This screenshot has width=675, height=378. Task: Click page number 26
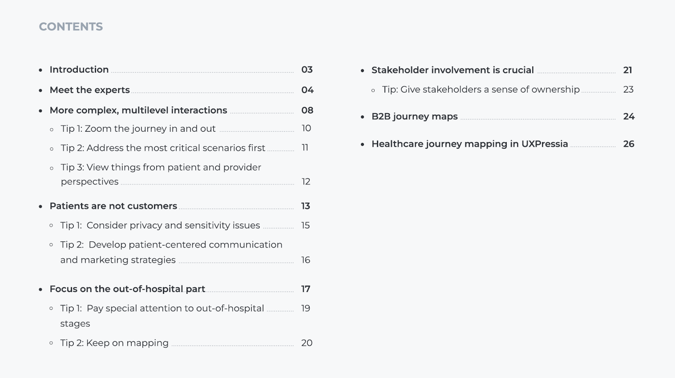pos(628,144)
